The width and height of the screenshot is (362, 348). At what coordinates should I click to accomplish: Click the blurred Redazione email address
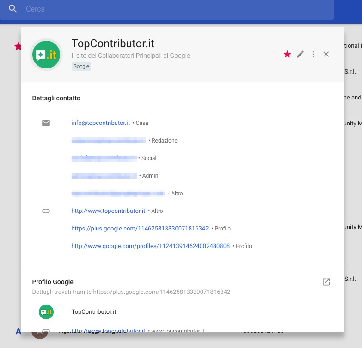click(109, 141)
